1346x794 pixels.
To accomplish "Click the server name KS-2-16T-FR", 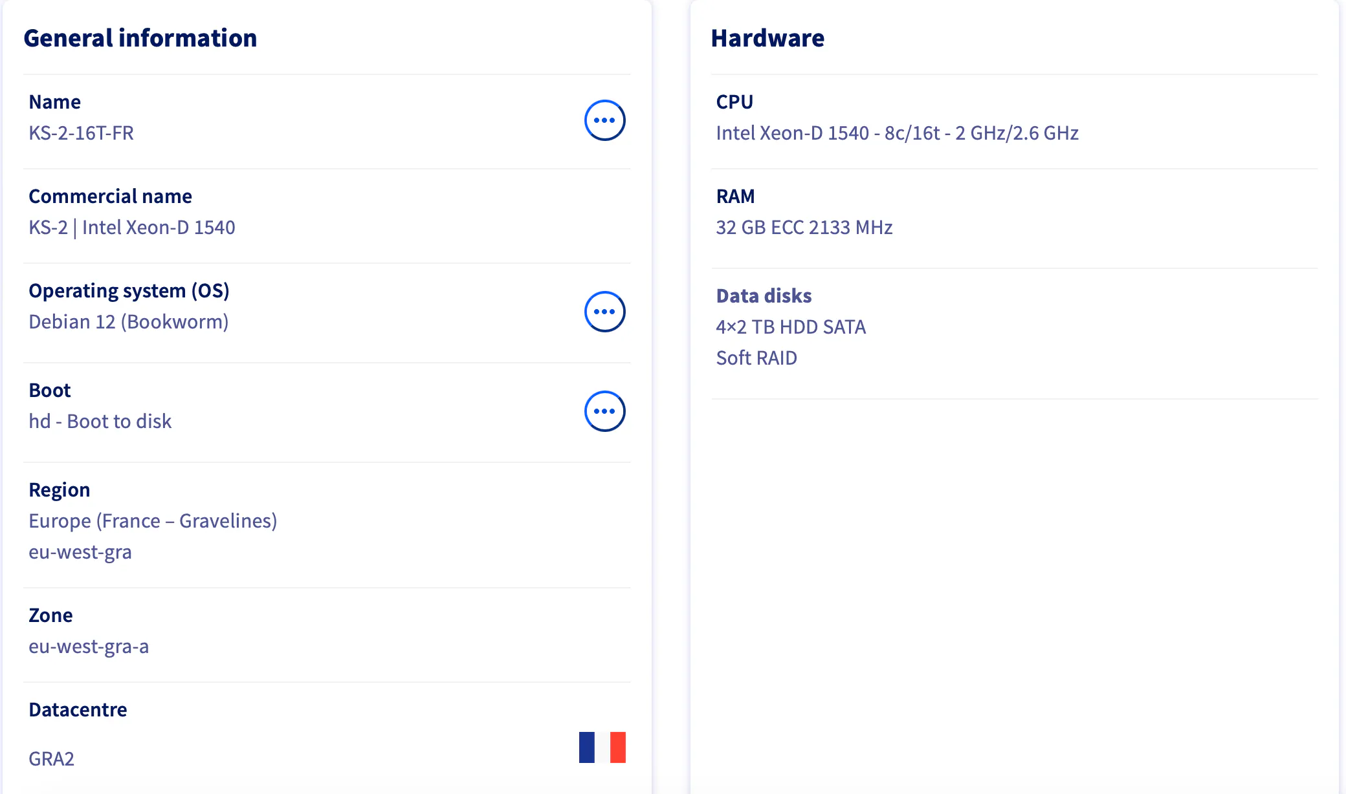I will tap(81, 133).
